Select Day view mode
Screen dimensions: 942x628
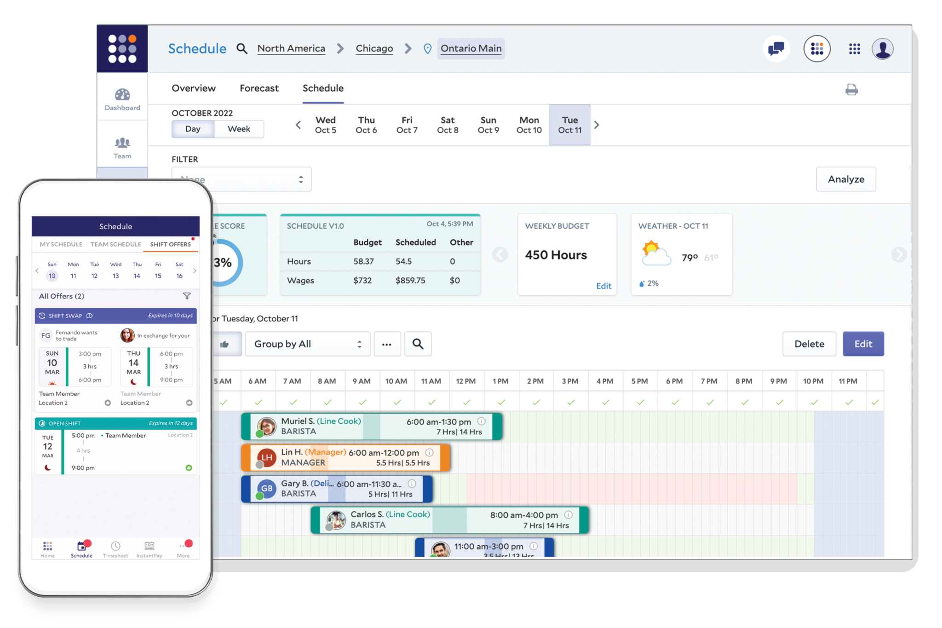193,129
